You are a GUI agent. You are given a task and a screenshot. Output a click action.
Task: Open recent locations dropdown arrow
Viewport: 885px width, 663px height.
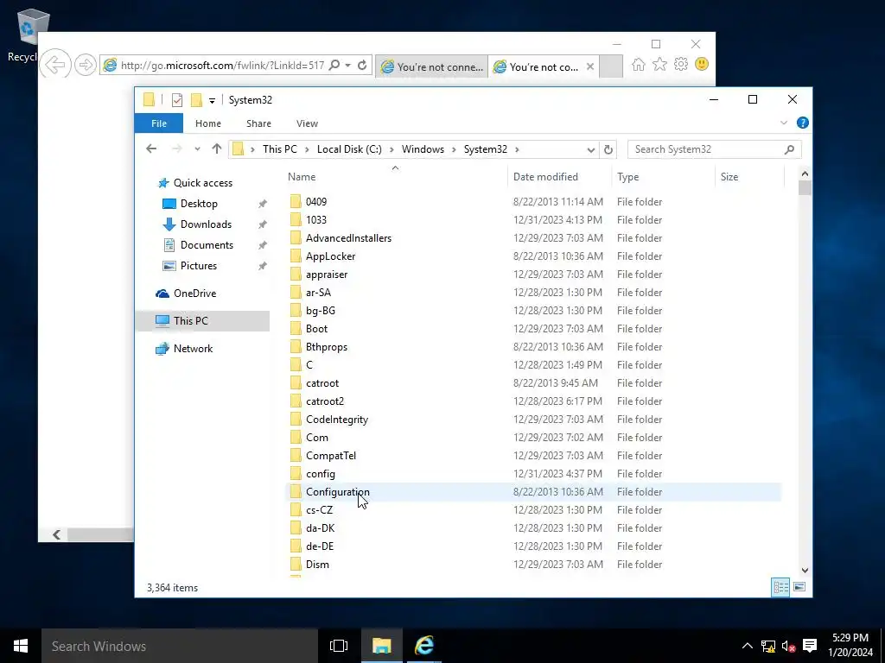coord(197,149)
